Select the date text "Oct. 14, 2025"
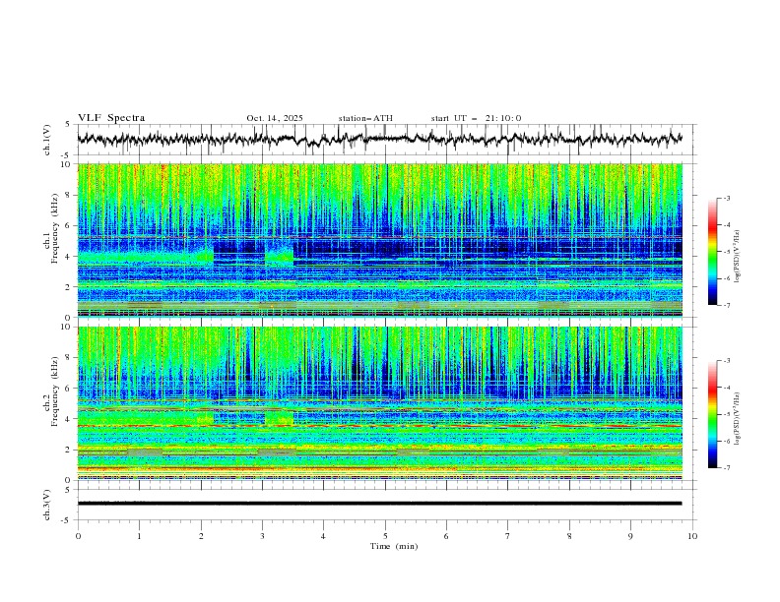The height and width of the screenshot is (602, 780). (275, 118)
